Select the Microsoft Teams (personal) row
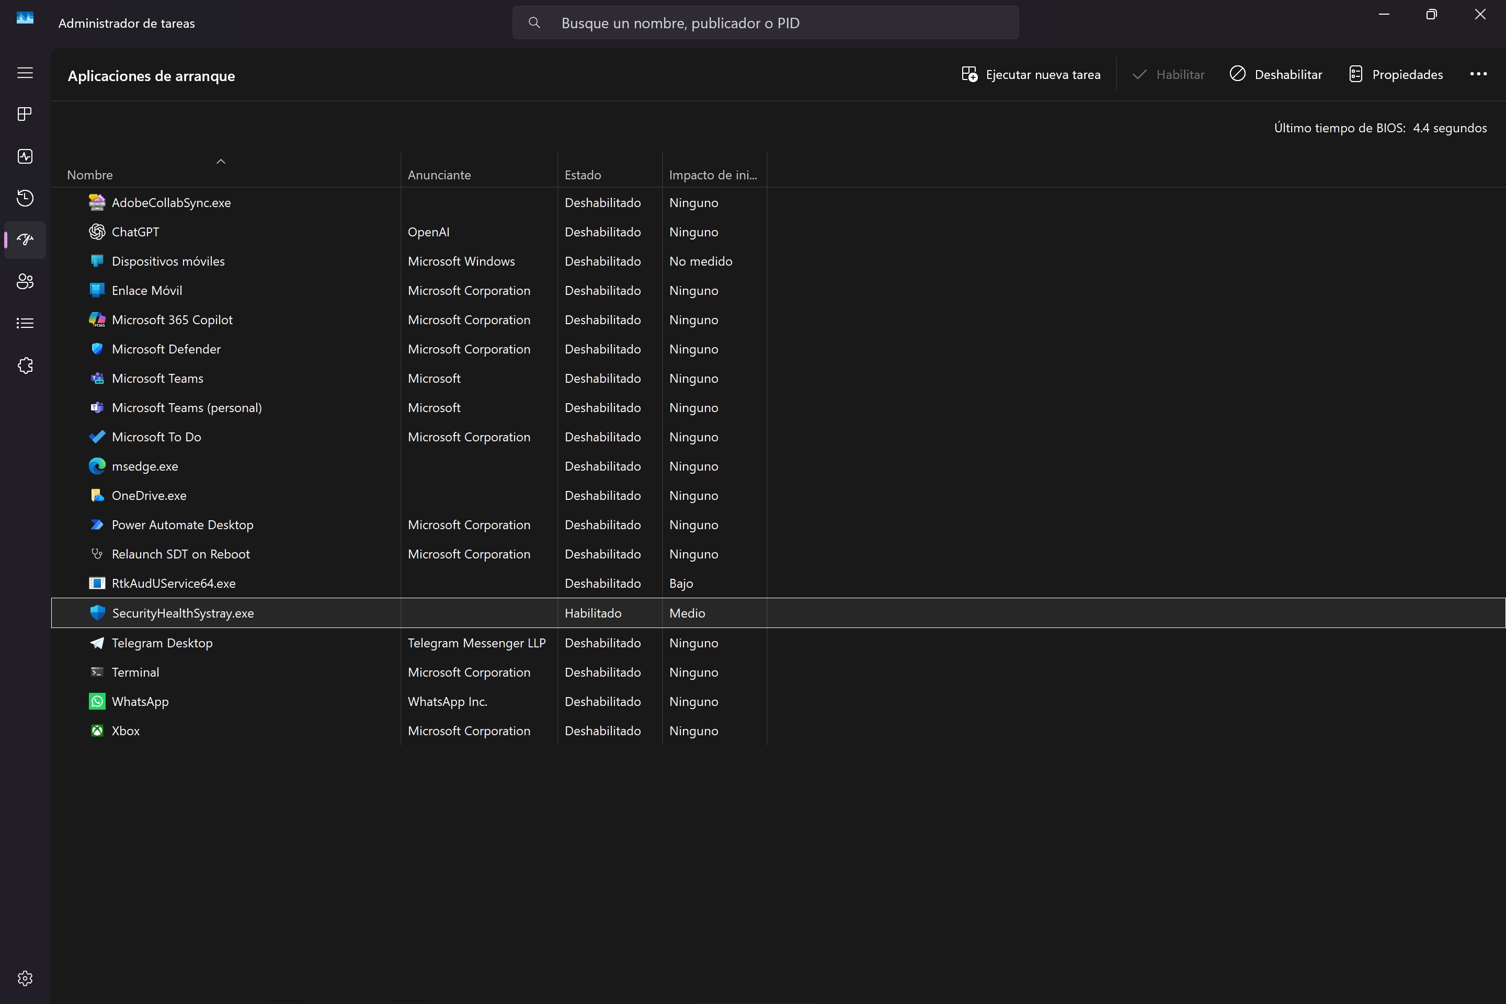This screenshot has height=1004, width=1506. point(778,407)
